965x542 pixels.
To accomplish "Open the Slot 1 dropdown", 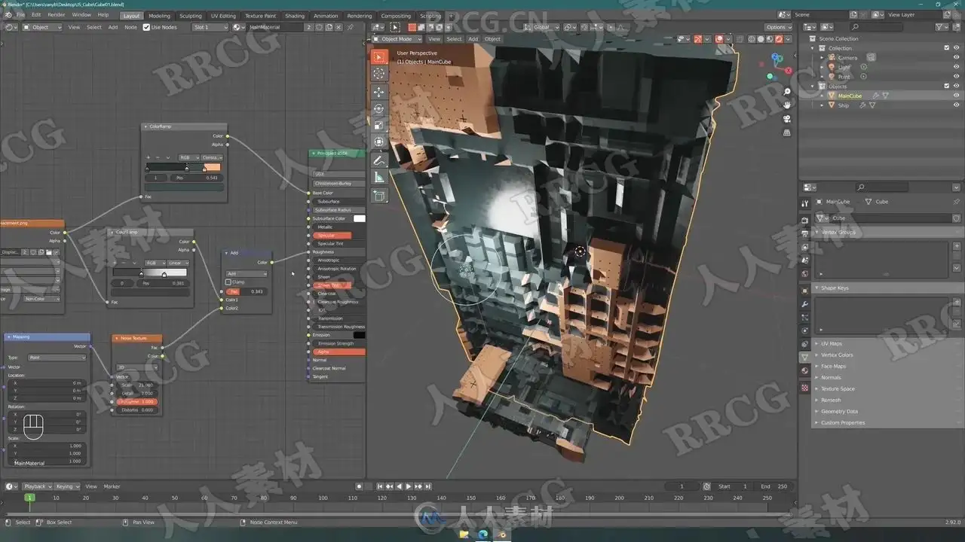I will [210, 27].
